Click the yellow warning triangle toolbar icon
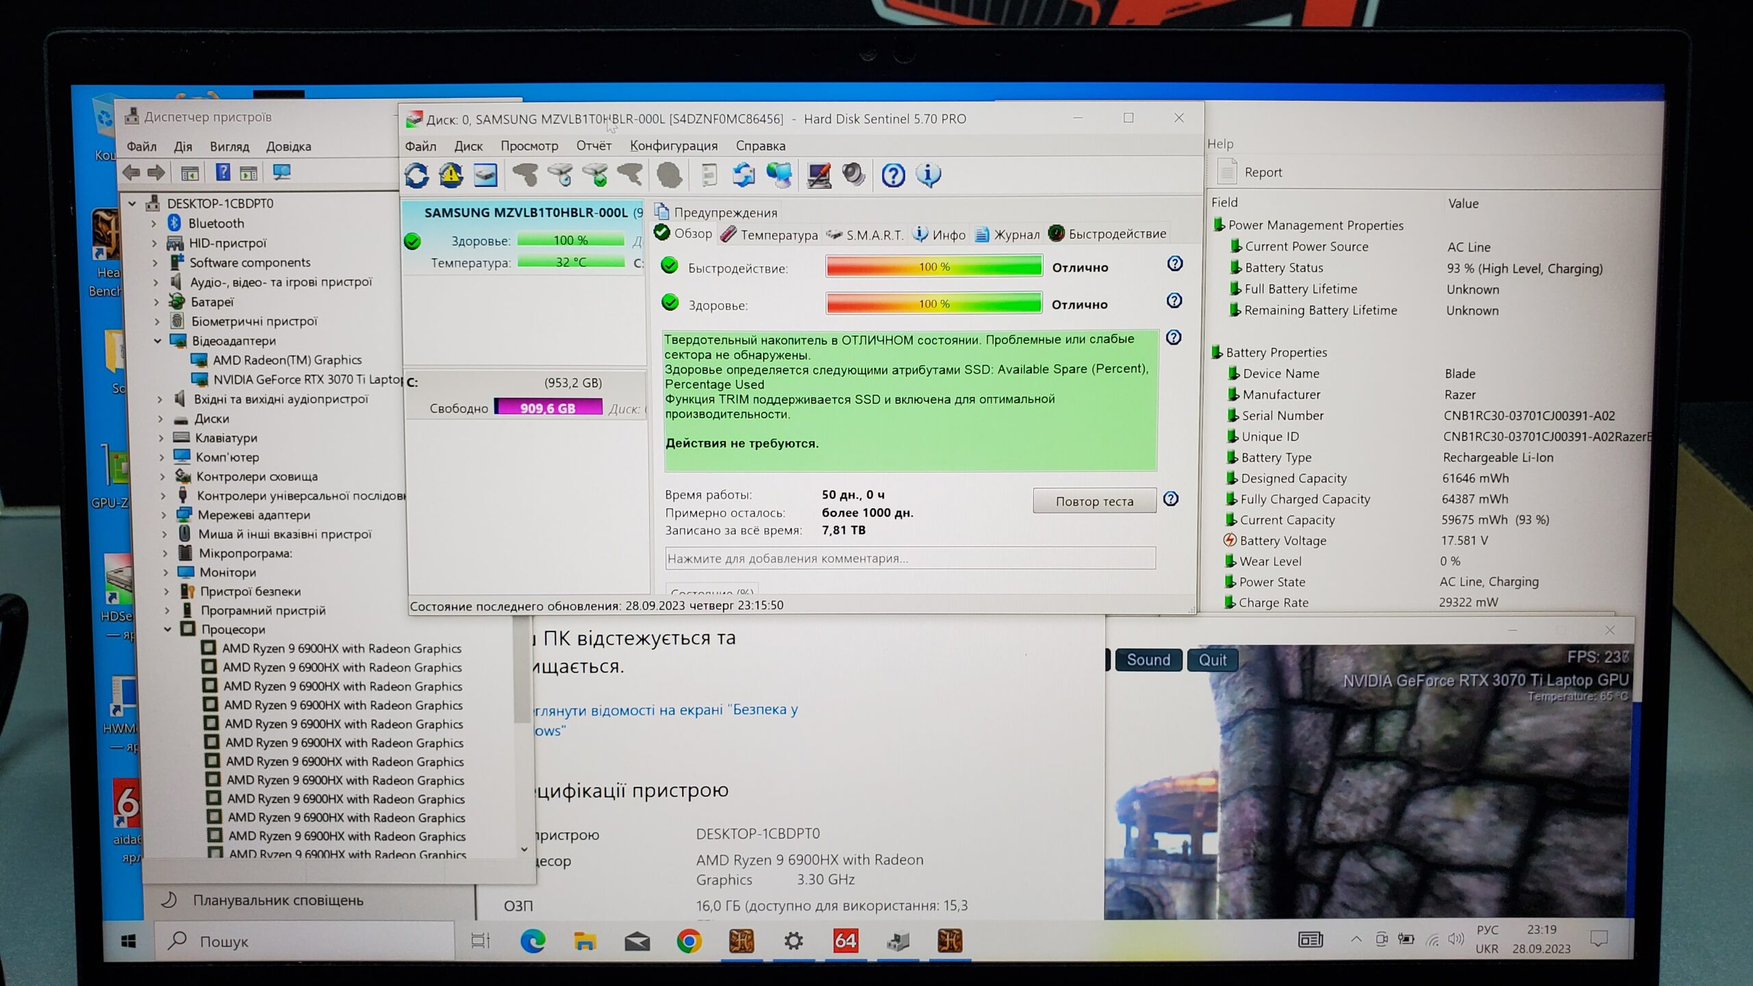Screen dimensions: 1753x986 pos(451,176)
